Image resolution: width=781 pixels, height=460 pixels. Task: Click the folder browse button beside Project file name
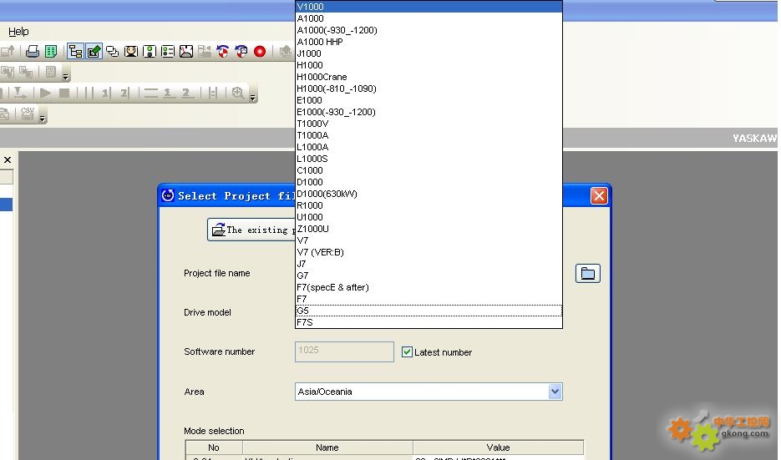588,273
